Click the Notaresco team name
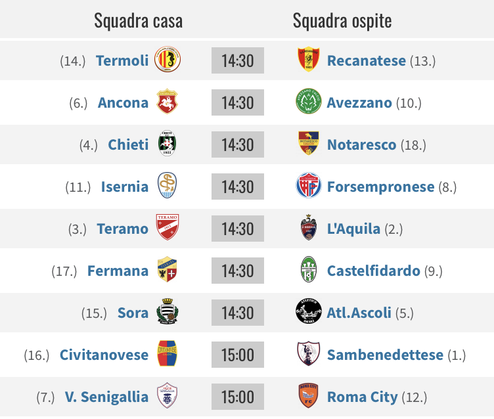Viewport: 494px width, 419px height. point(361,144)
